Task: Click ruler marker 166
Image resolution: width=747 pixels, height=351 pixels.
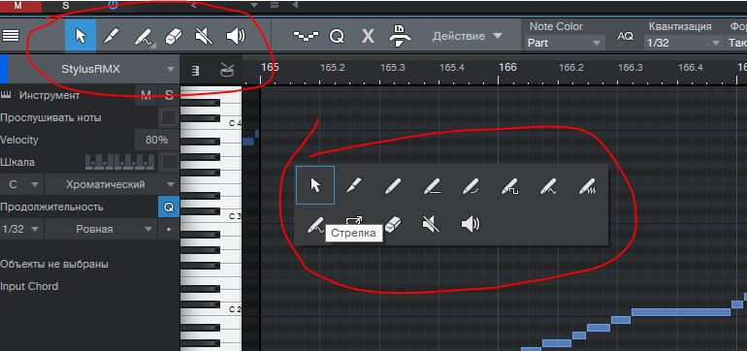Action: 507,67
